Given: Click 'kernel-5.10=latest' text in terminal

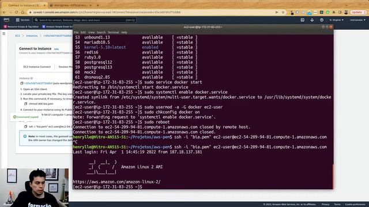Looking at the screenshot, I should pos(105,47).
